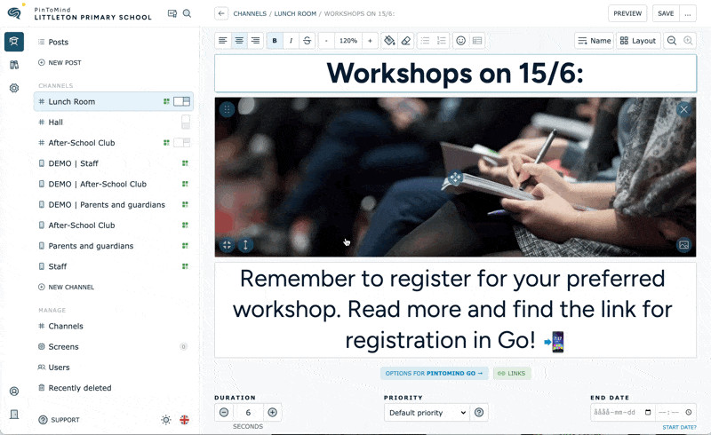Click the PinToMind logo
Viewport: 711px width, 435px height.
click(14, 12)
